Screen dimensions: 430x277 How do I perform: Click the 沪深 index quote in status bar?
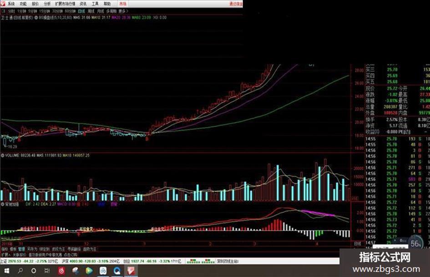(x=91, y=261)
